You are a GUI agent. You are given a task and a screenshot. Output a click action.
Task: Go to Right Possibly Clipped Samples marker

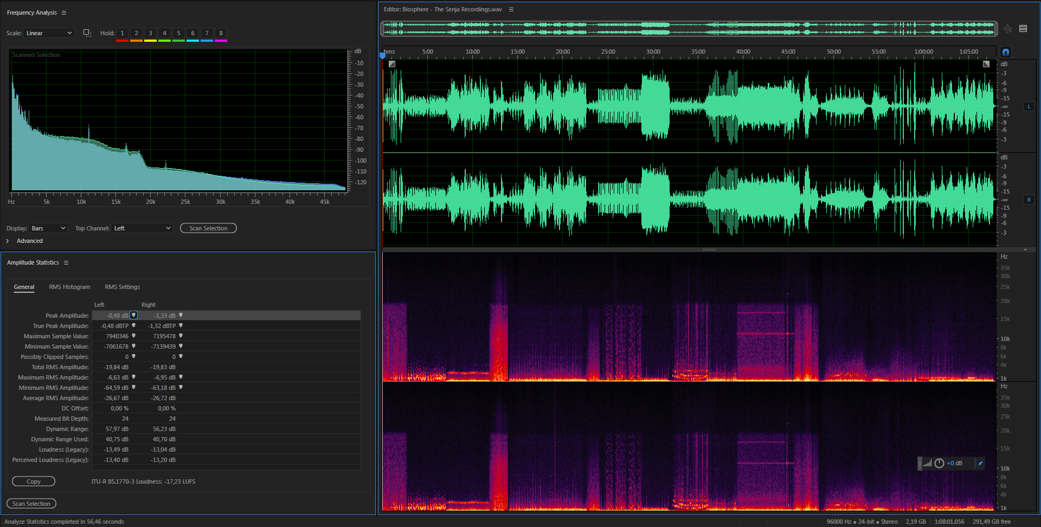(181, 356)
